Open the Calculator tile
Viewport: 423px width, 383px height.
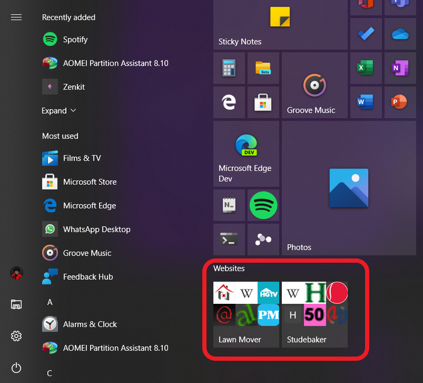(x=229, y=68)
